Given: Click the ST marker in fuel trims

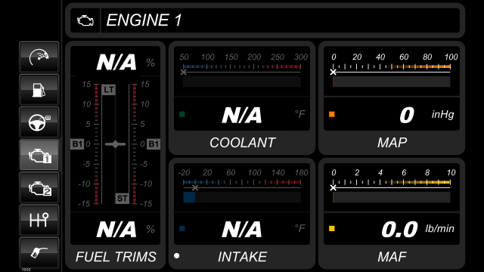Looking at the screenshot, I should coord(123,198).
